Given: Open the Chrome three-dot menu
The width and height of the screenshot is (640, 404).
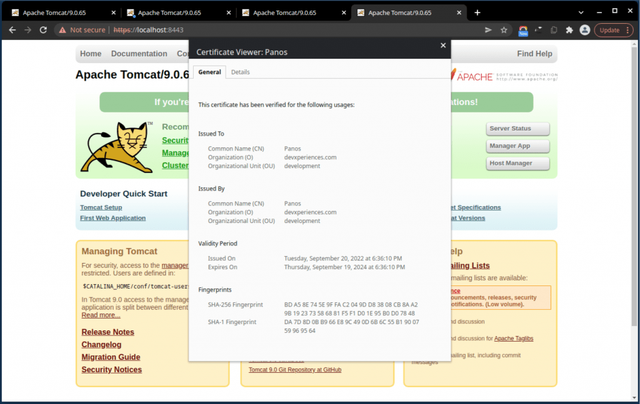Looking at the screenshot, I should [627, 30].
